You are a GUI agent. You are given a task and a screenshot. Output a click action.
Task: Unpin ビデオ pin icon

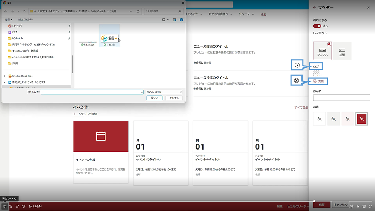pos(69,32)
